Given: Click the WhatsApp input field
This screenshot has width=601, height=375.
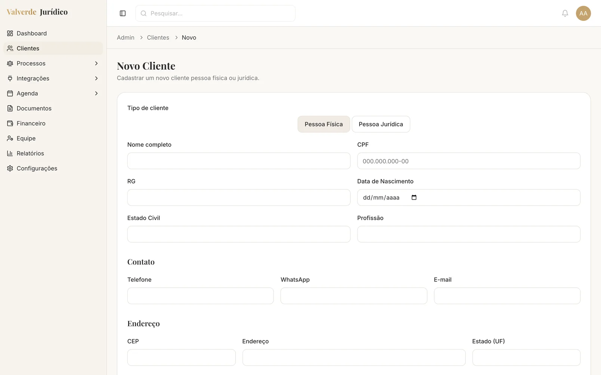Looking at the screenshot, I should [x=354, y=296].
